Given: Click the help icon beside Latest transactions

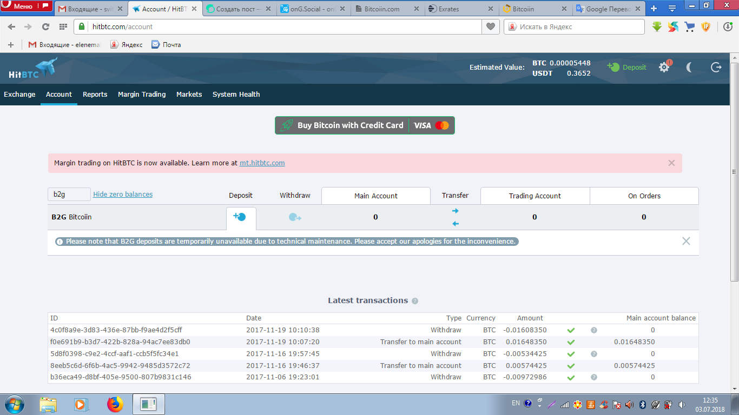Looking at the screenshot, I should coord(415,301).
